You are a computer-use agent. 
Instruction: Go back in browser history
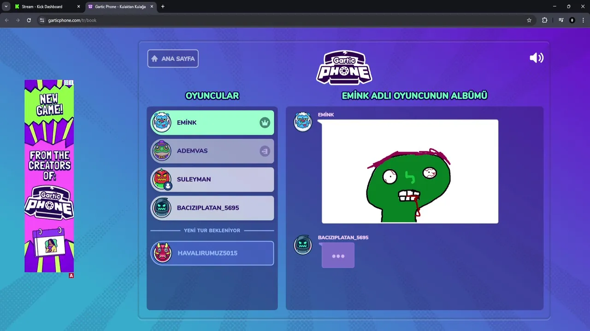pos(6,20)
